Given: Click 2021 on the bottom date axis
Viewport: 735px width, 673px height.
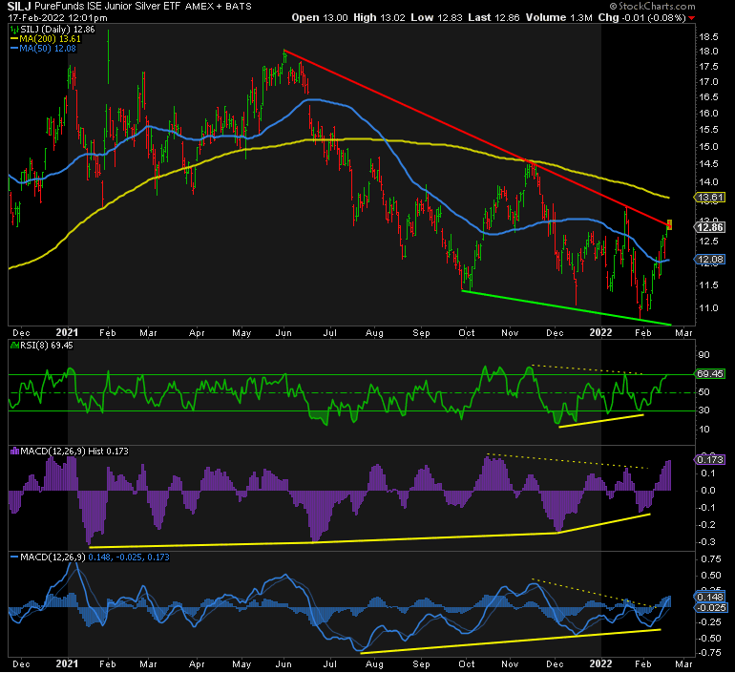Looking at the screenshot, I should point(67,664).
